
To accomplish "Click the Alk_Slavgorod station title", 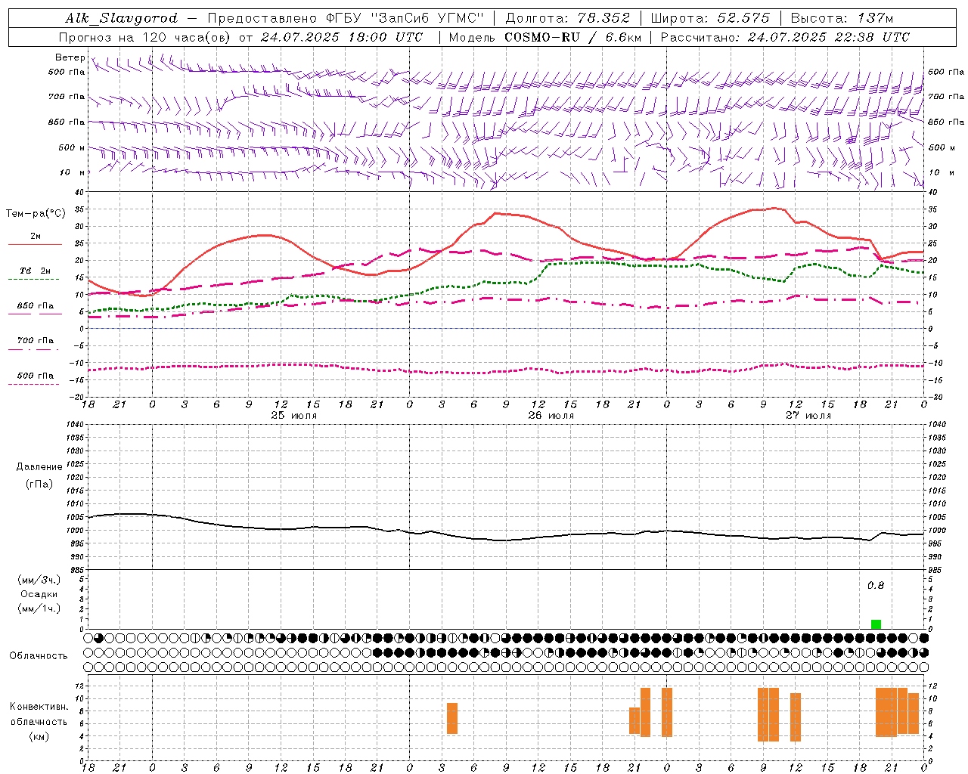I will 122,18.
